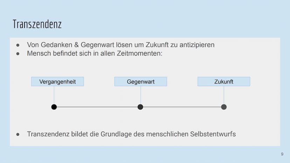290x163 pixels.
Task: Click connector line below Gegenwart box
Action: point(141,95)
